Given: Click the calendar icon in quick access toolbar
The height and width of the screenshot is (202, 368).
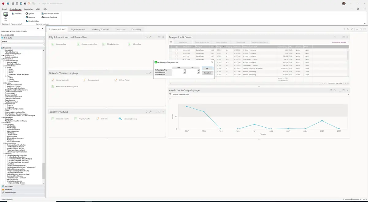Looking at the screenshot, I should [x=17, y=3].
